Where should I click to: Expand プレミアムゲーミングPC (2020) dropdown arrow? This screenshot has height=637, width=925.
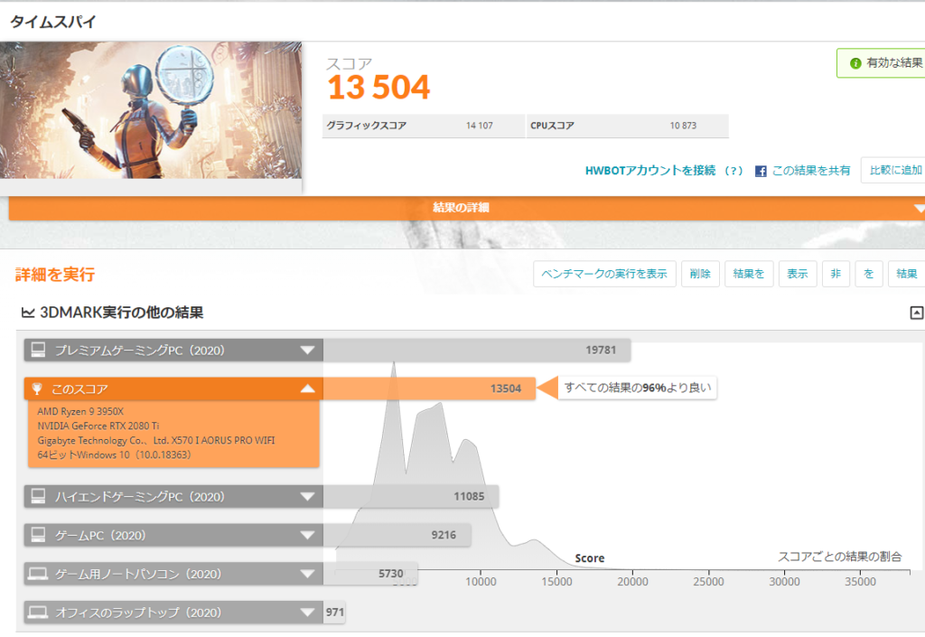(307, 351)
